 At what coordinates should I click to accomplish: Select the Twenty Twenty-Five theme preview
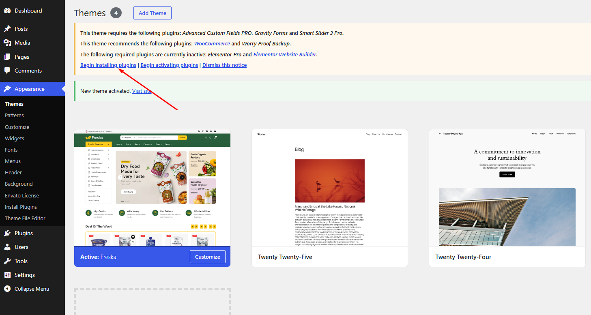pyautogui.click(x=330, y=188)
